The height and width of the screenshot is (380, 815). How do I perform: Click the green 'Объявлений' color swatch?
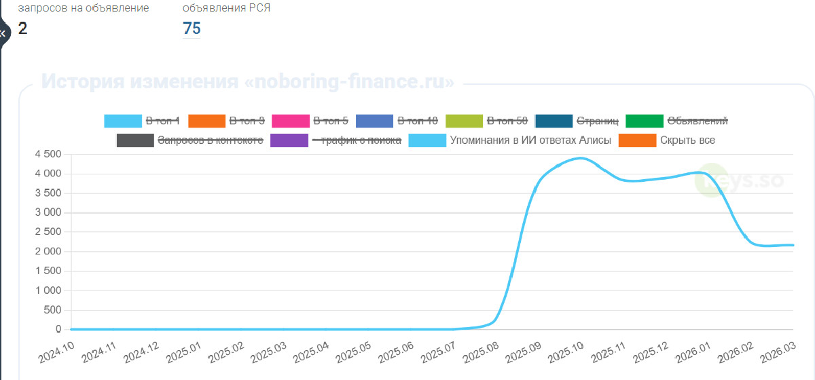point(643,121)
